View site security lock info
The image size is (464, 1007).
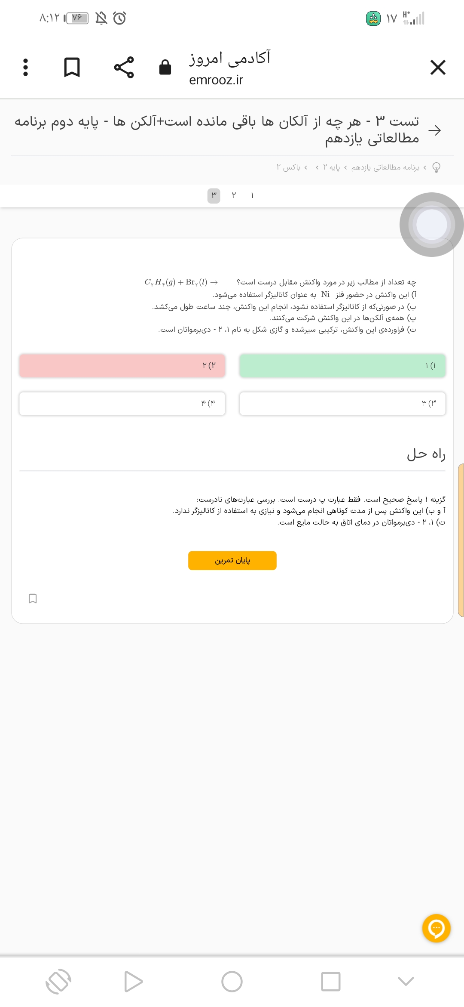[165, 68]
